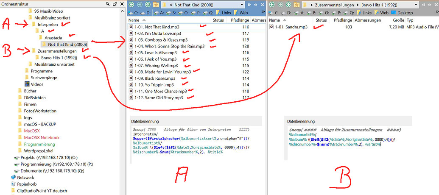
Task: Open Web folder shortcut in left pane
Action: pyautogui.click(x=241, y=13)
